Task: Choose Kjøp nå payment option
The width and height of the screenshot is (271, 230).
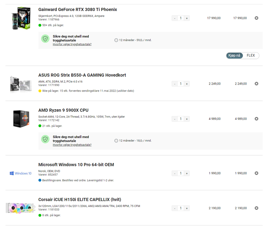Action: (234, 56)
